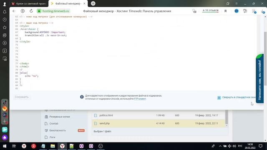Image resolution: width=267 pixels, height=150 pixels.
Task: Click Свернуть в стандартное окно
Action: pos(237,97)
